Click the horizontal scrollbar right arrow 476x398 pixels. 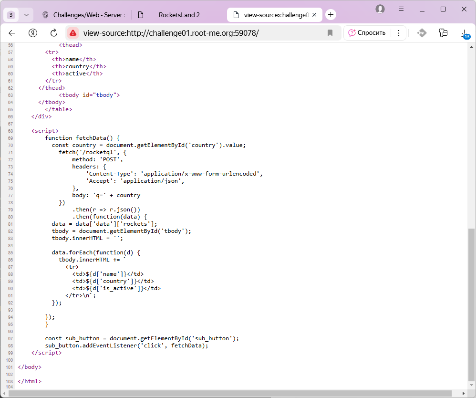(464, 393)
